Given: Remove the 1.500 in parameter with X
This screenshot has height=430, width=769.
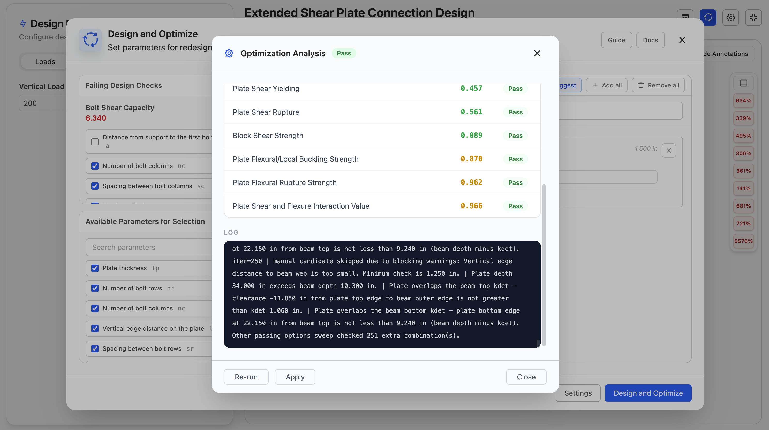Looking at the screenshot, I should (669, 150).
